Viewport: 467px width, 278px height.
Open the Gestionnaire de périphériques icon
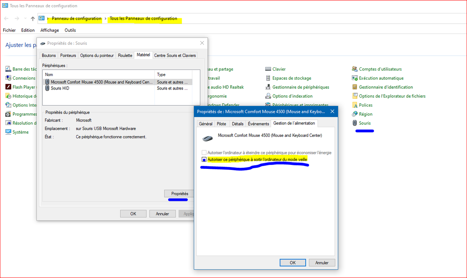pyautogui.click(x=268, y=87)
